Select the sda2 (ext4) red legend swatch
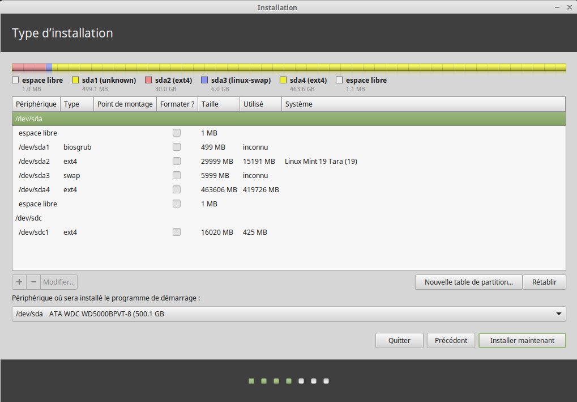The image size is (577, 402). (x=149, y=81)
